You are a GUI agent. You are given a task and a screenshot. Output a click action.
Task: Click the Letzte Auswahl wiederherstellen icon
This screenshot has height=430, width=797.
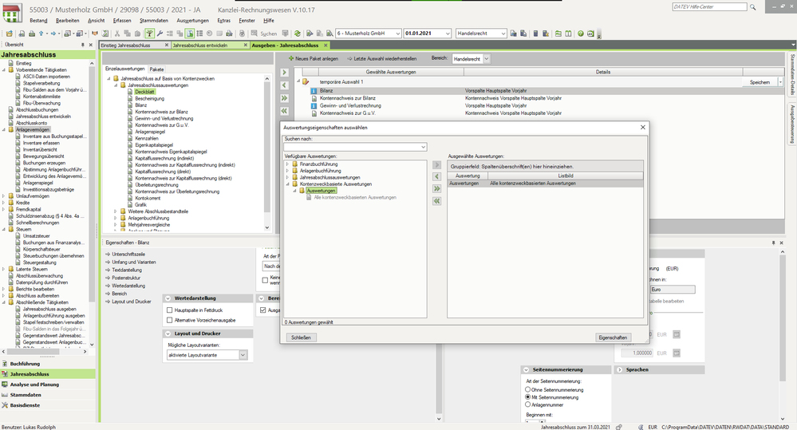[349, 59]
